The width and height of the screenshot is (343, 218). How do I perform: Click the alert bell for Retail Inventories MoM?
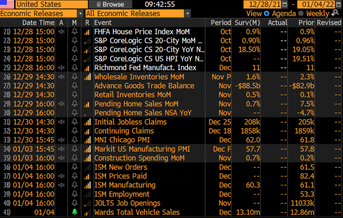tap(74, 95)
